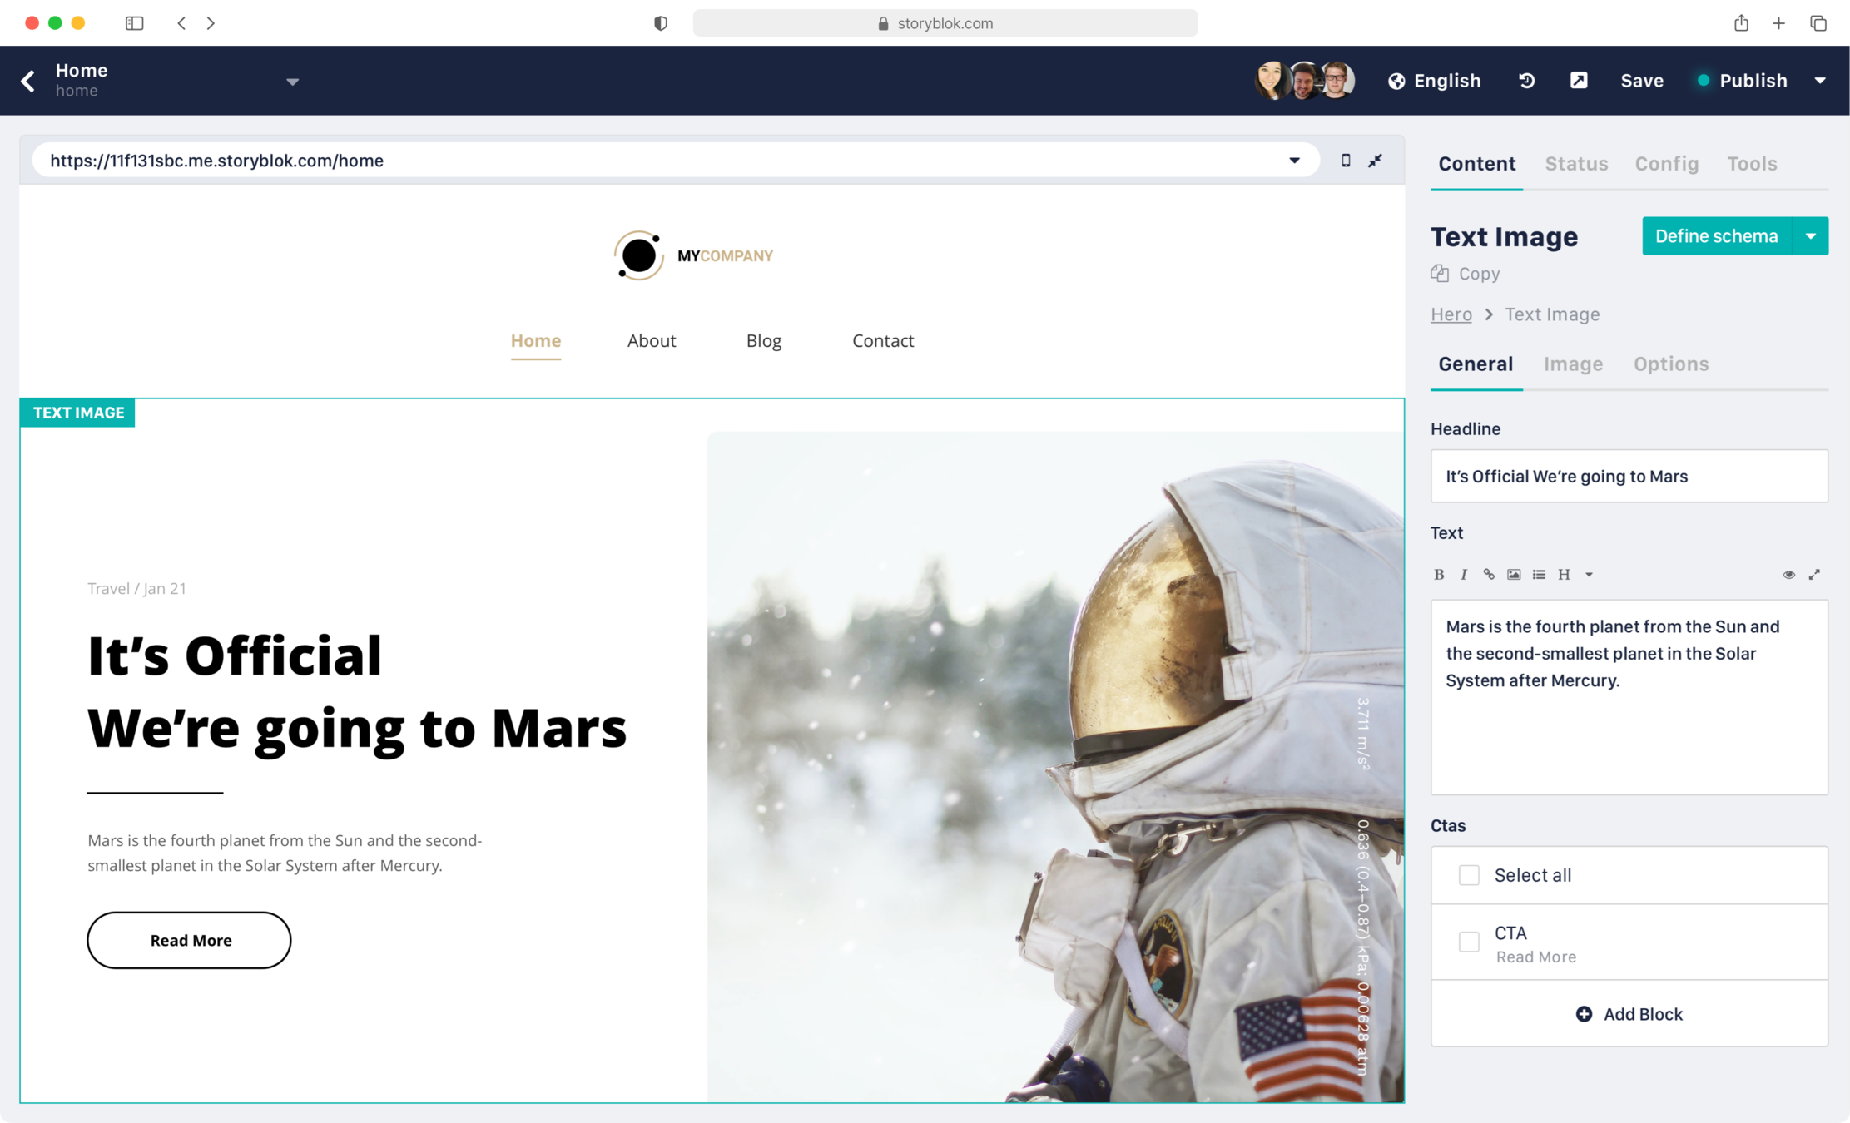Open the Image sub-tab
The image size is (1850, 1123).
pos(1573,364)
